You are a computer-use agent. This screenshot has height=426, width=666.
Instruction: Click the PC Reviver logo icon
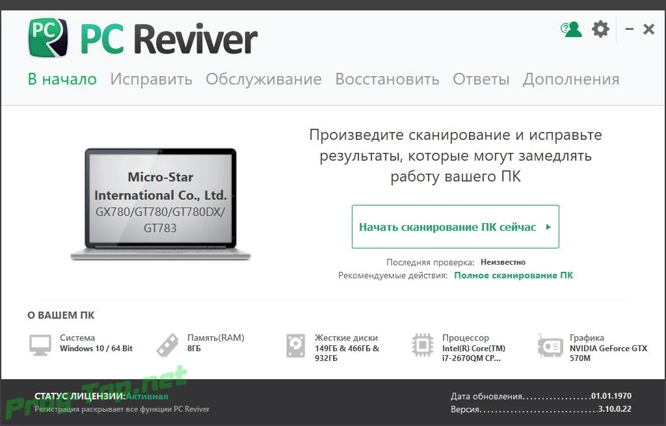coord(48,37)
